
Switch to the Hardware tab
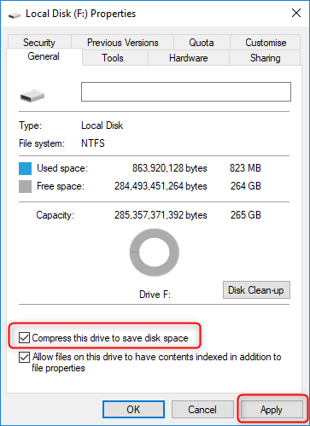tap(189, 58)
